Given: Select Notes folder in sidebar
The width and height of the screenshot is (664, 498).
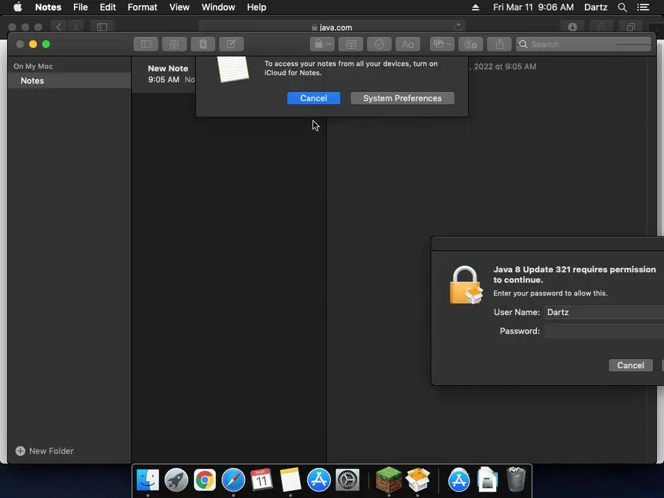Looking at the screenshot, I should click(69, 80).
